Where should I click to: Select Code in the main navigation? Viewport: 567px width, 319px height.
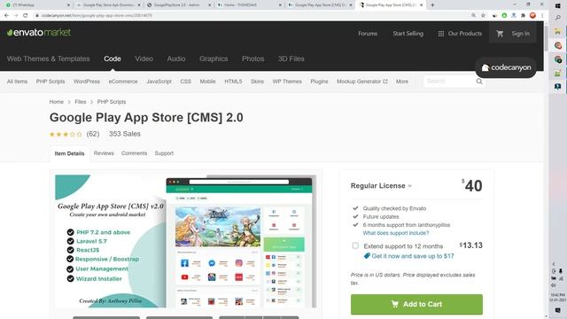pos(113,58)
